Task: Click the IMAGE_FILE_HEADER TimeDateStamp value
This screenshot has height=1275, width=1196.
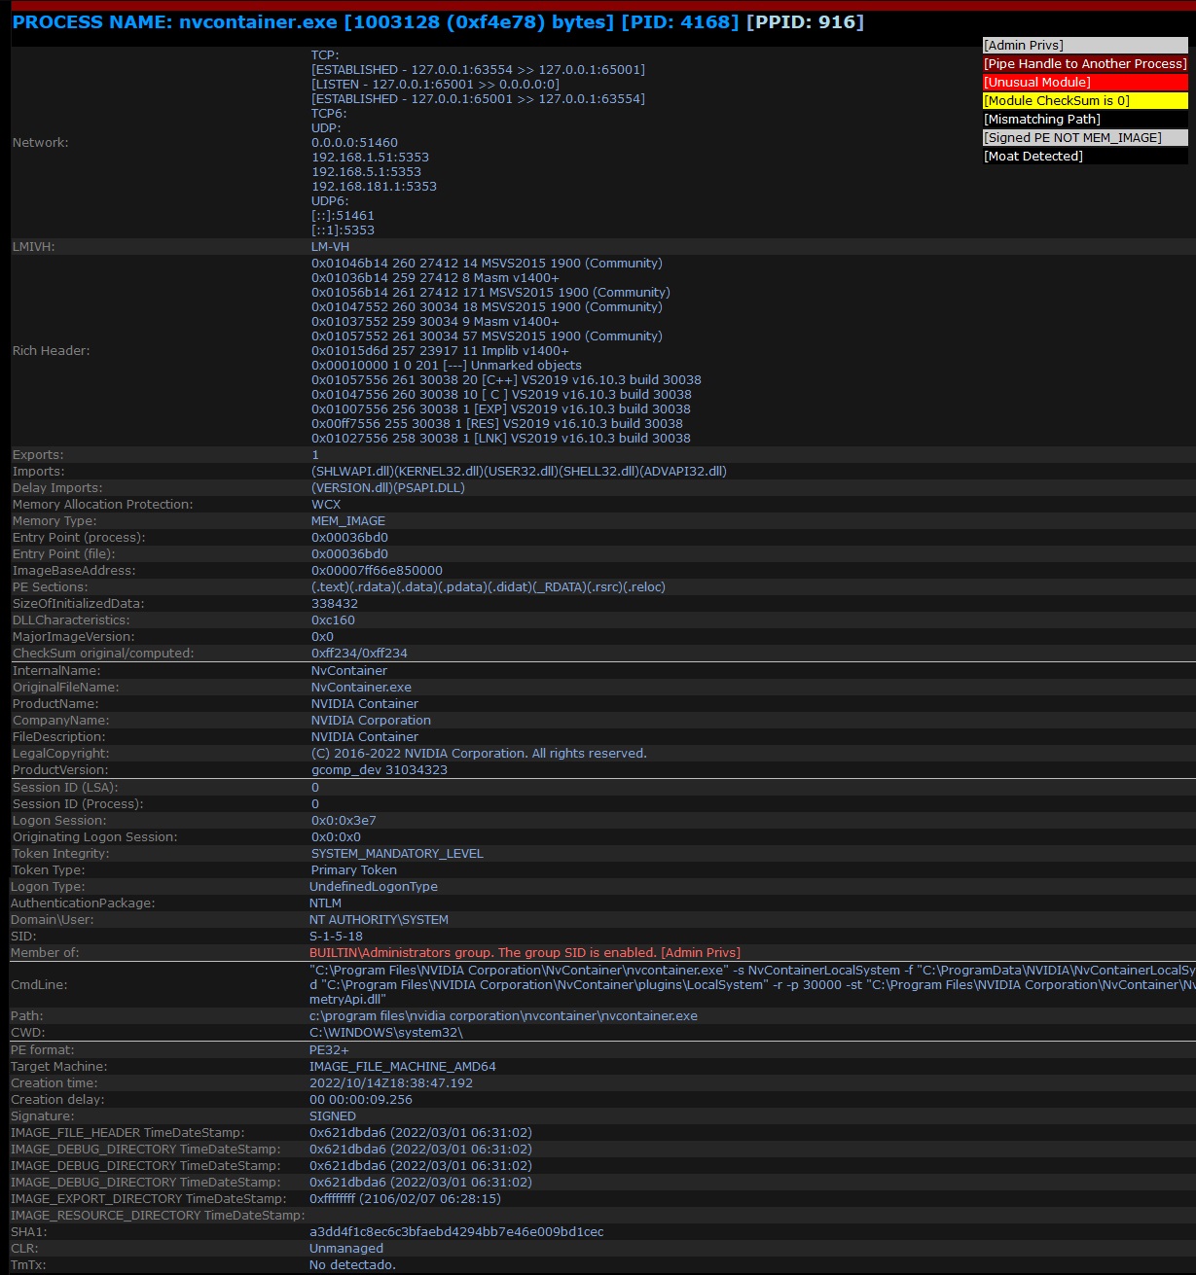Action: [420, 1133]
